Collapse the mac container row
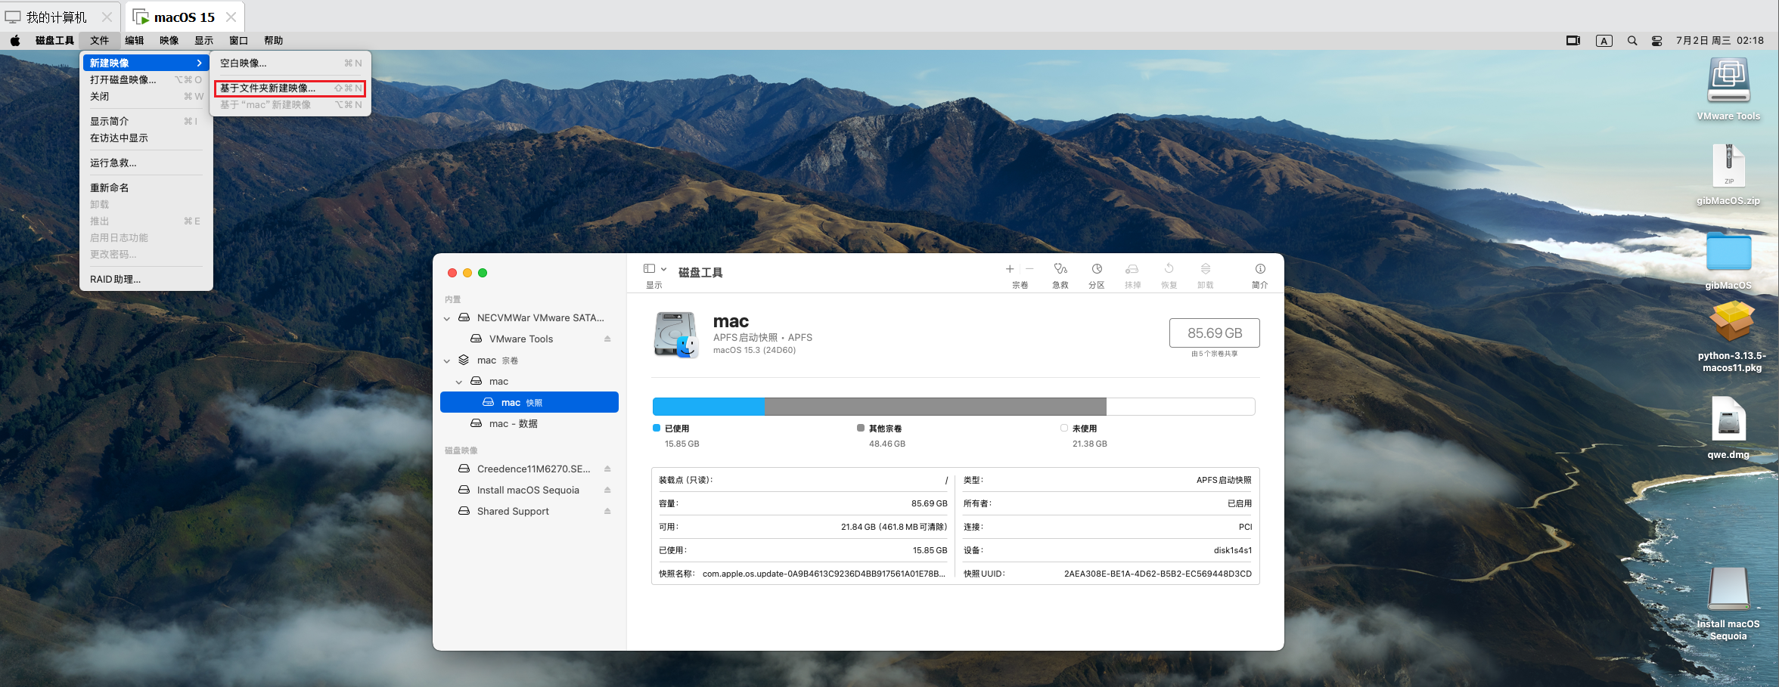 click(447, 361)
